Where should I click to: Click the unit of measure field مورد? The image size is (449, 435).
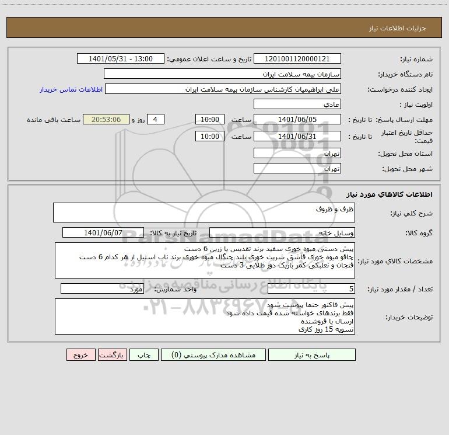[102, 289]
